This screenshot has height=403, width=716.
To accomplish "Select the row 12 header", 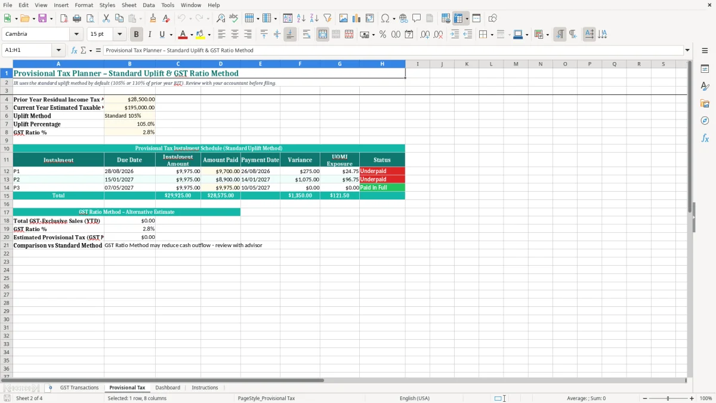I will (6, 171).
